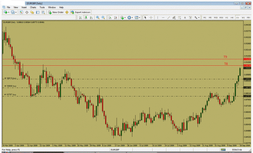
Task: Open the Data Window crosshair icon
Action: tap(27, 12)
